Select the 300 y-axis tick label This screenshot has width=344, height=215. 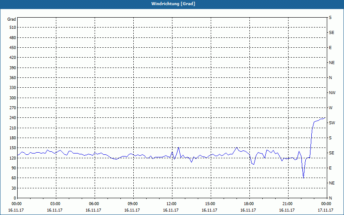click(13, 98)
